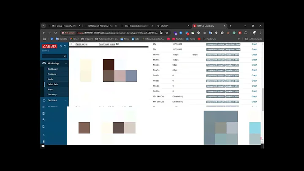Bookmark this page with the star icon
Screen dimensions: 304x171
point(167,33)
